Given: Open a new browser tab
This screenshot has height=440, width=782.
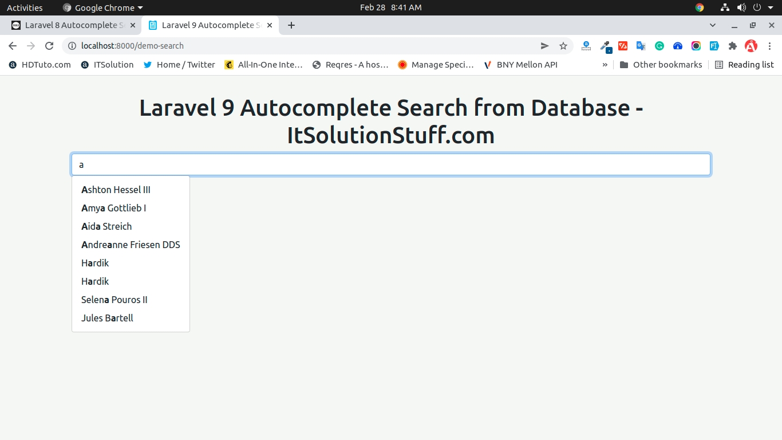Looking at the screenshot, I should point(291,25).
